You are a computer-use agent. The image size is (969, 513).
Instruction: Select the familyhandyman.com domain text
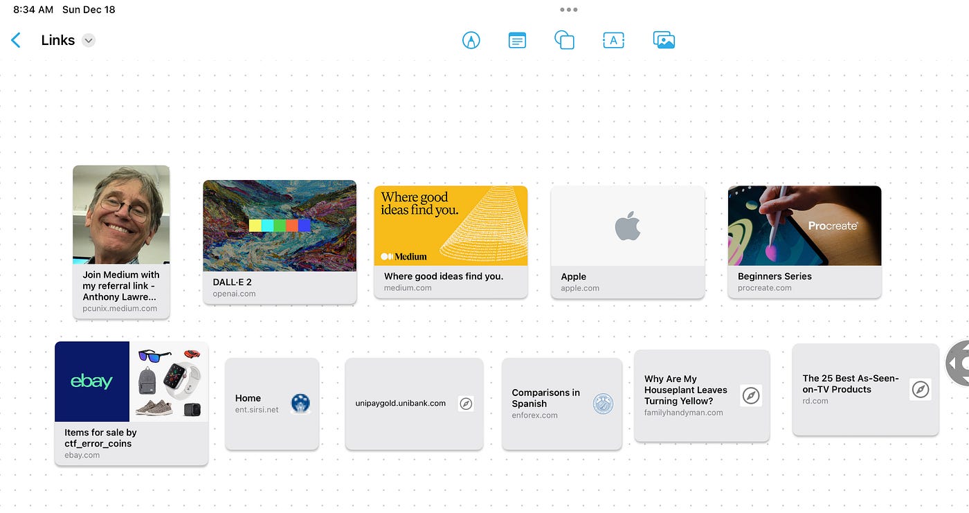[x=684, y=413]
